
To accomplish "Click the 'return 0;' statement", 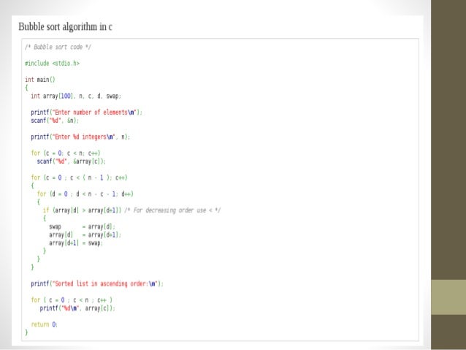I will coord(44,324).
